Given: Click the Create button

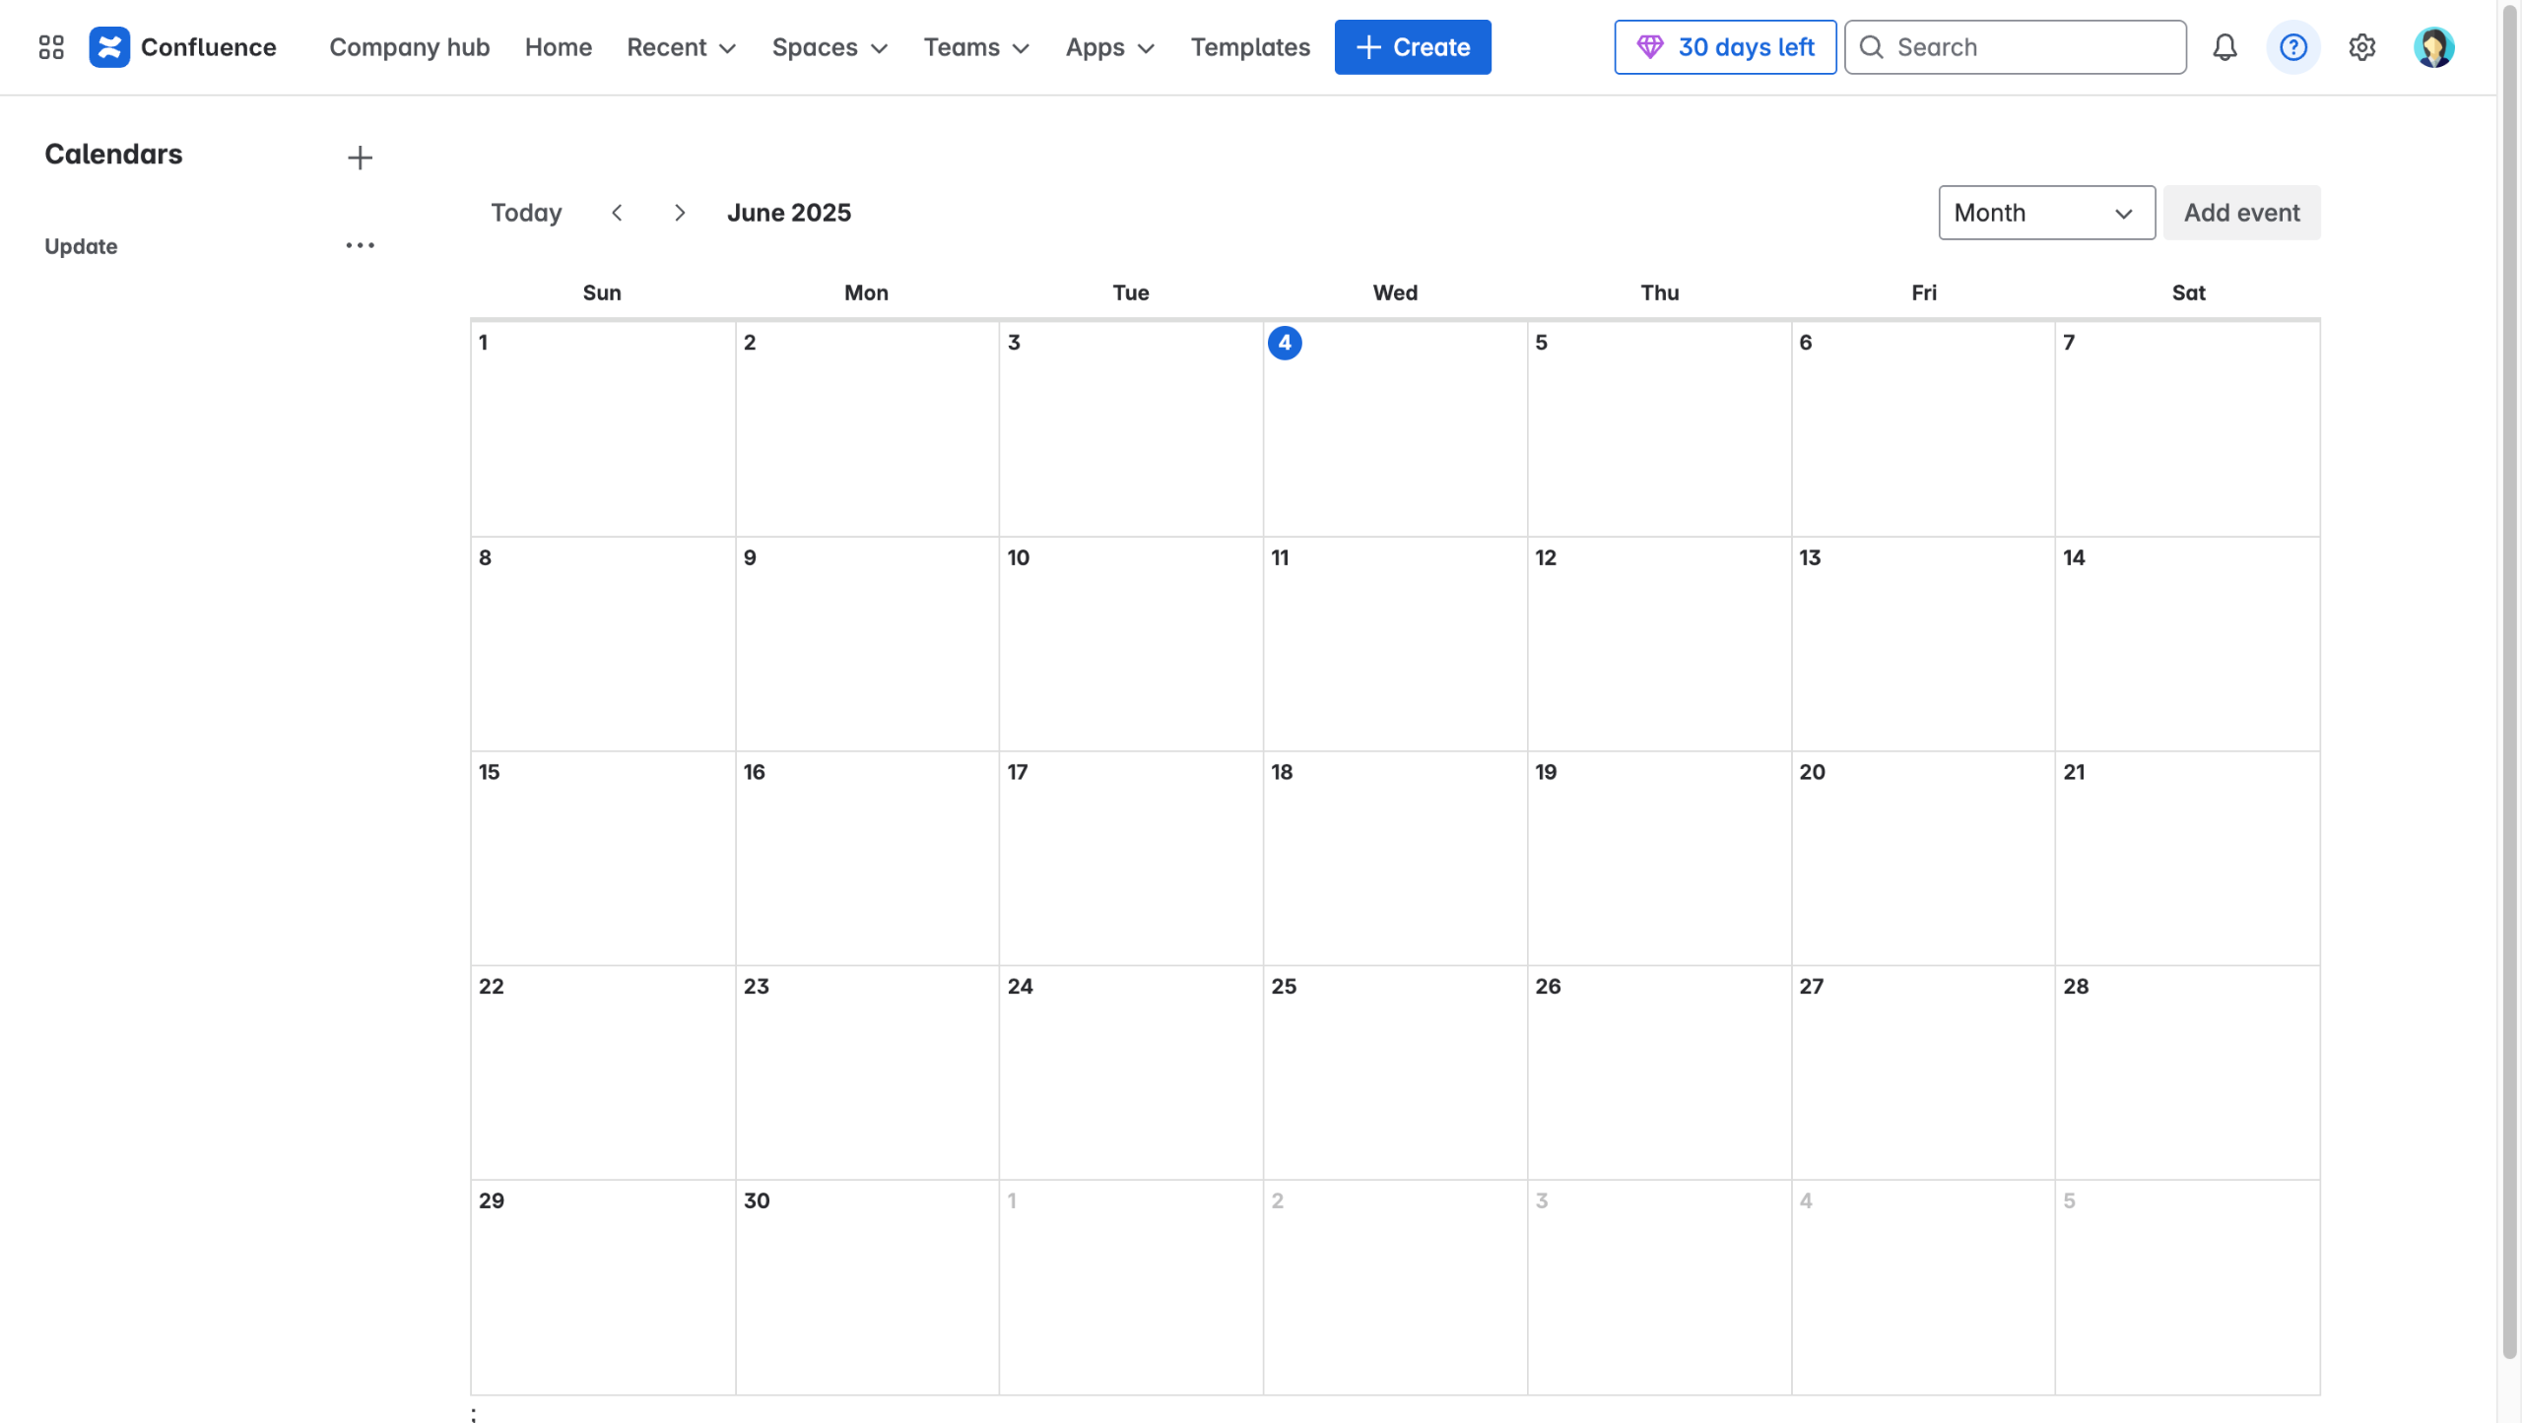Looking at the screenshot, I should [x=1413, y=47].
